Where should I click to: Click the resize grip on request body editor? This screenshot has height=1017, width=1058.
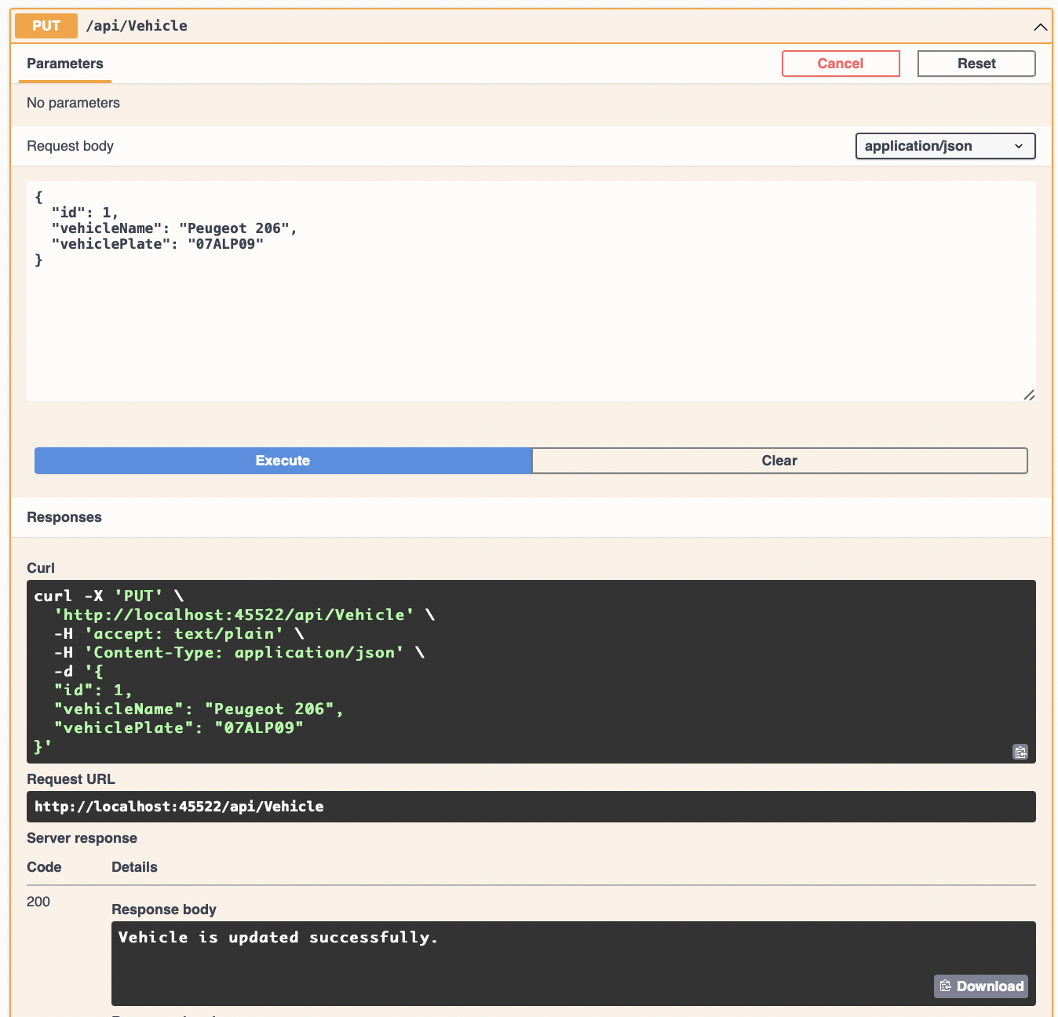coord(1029,395)
